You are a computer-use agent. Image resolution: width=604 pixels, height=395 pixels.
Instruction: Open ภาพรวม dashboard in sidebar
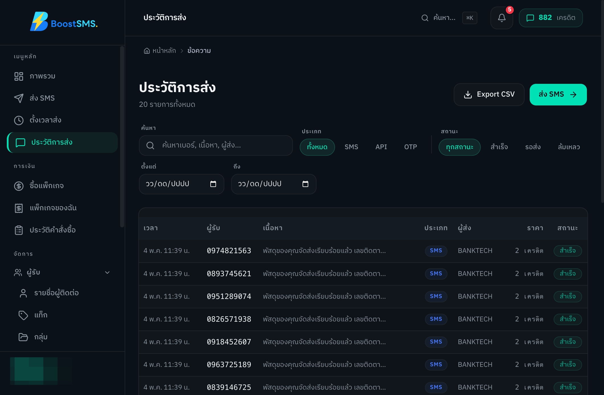[x=62, y=76]
